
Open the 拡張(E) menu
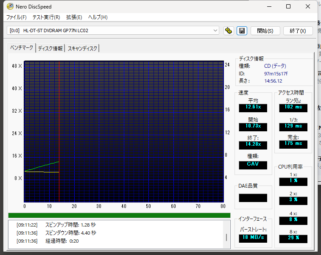click(74, 17)
